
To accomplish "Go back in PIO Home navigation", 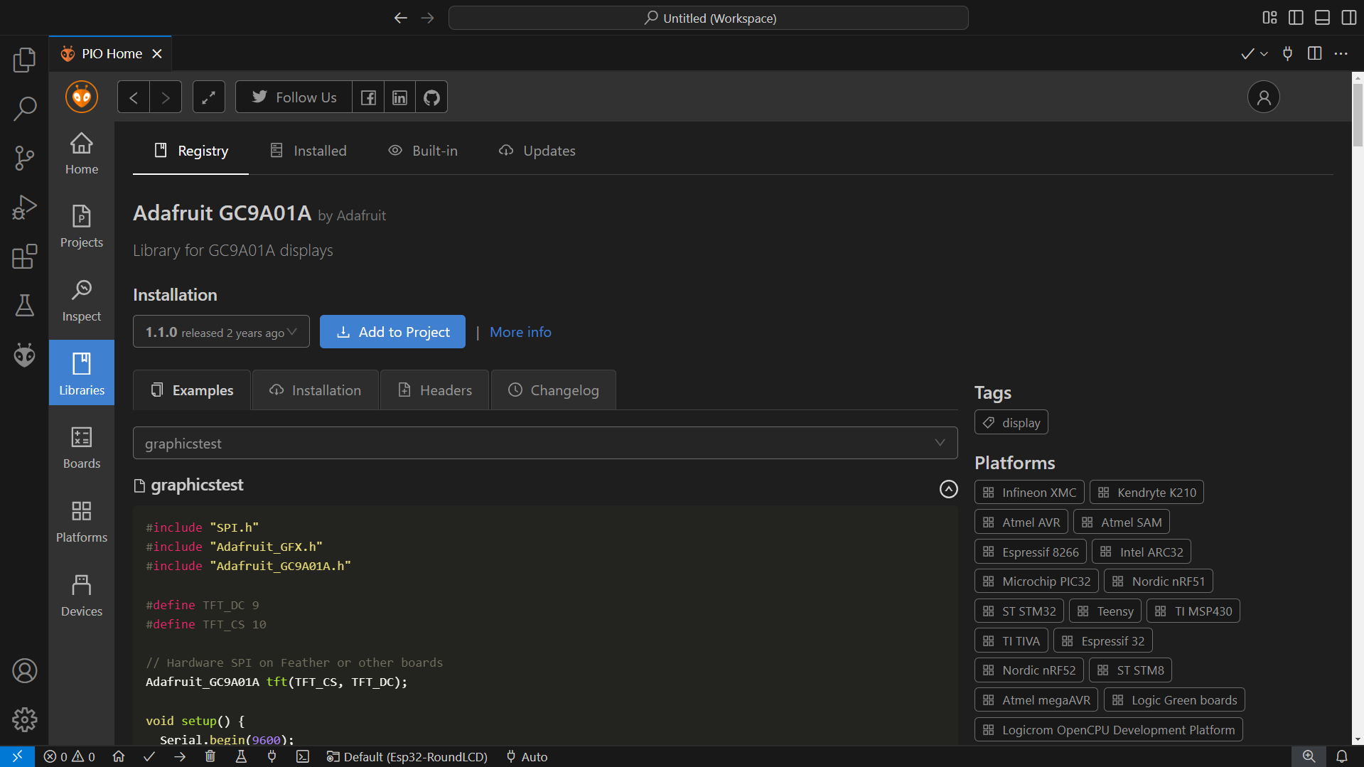I will coord(134,97).
